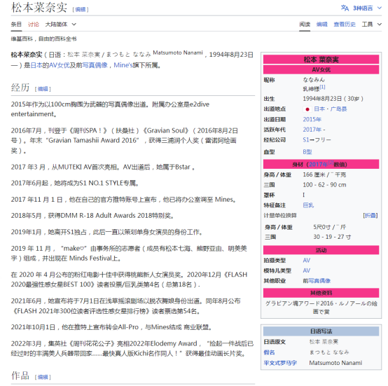Expand the 工具 tools menu
Viewport: 388px width, 386px height.
tap(372, 25)
